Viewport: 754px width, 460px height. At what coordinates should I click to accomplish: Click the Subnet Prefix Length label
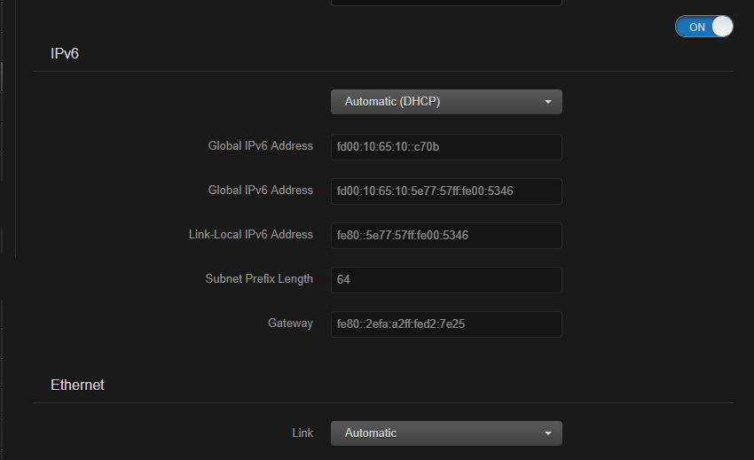(x=259, y=279)
